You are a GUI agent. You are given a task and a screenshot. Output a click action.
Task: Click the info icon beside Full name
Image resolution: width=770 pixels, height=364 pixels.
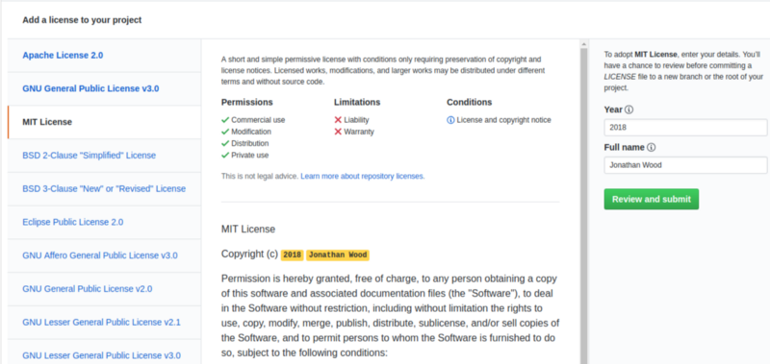tap(652, 148)
